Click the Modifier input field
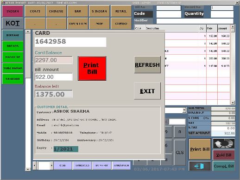This screenshot has height=180, width=240. (x=195, y=21)
